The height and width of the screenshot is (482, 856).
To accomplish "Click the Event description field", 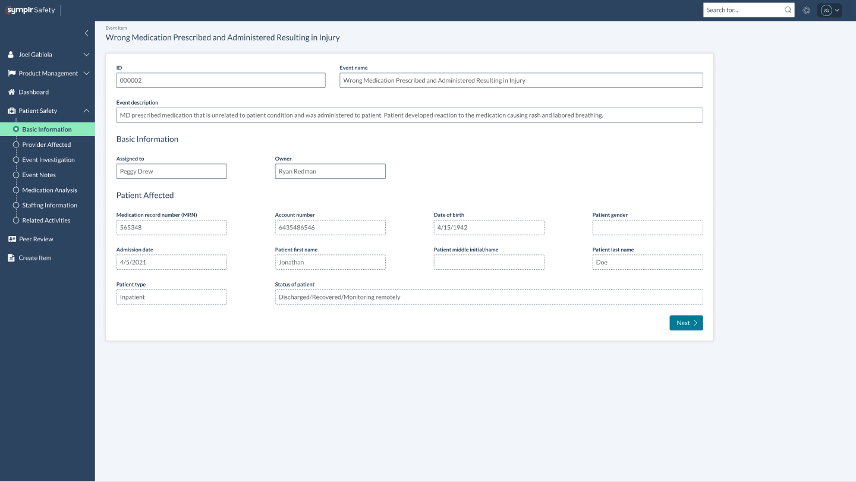I will coord(410,115).
